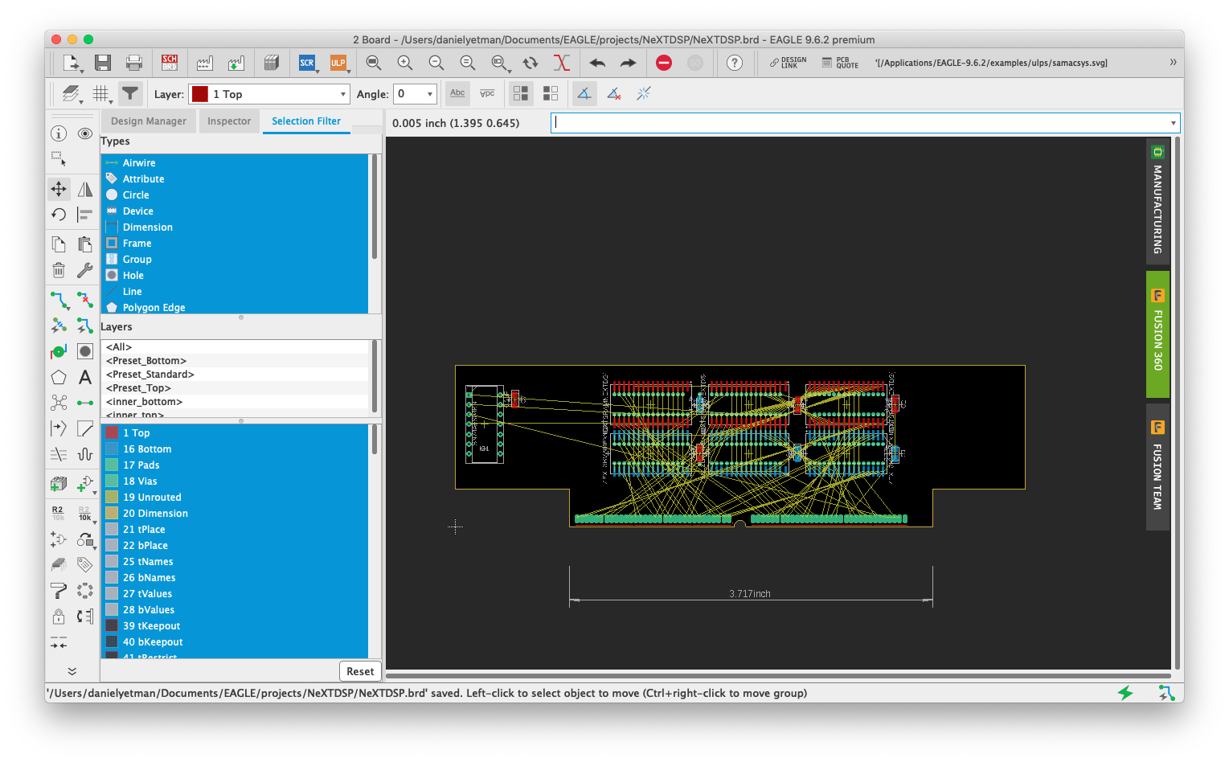Viewport: 1229px width, 762px height.
Task: Click the red color swatch for 1 Top layer
Action: tap(113, 432)
